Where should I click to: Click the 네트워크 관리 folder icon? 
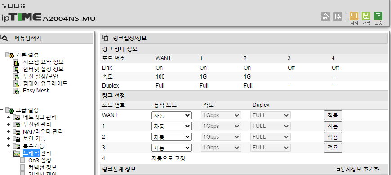coord(16,117)
